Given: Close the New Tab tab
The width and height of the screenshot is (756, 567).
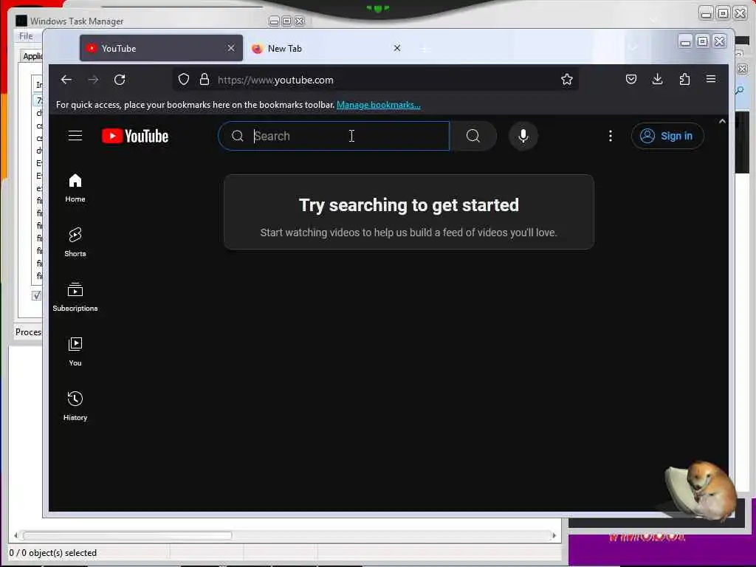Looking at the screenshot, I should [x=396, y=48].
